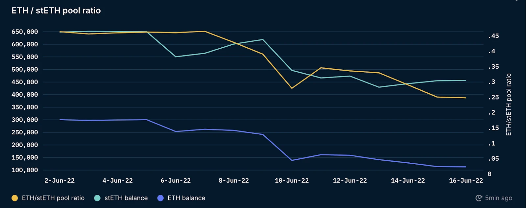
Task: Toggle the 'ETH/stETH pool ratio' legend label
Action: (x=53, y=198)
